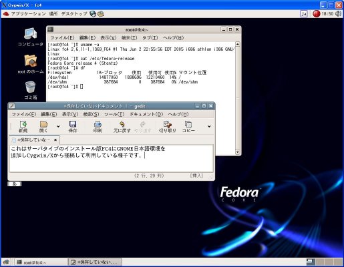Launch the web browser globe panel icon

tap(93, 14)
